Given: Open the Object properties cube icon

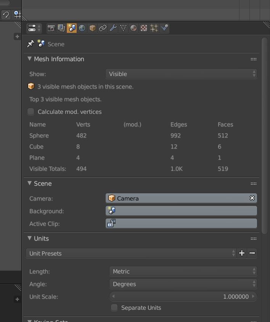Looking at the screenshot, I should tap(92, 28).
